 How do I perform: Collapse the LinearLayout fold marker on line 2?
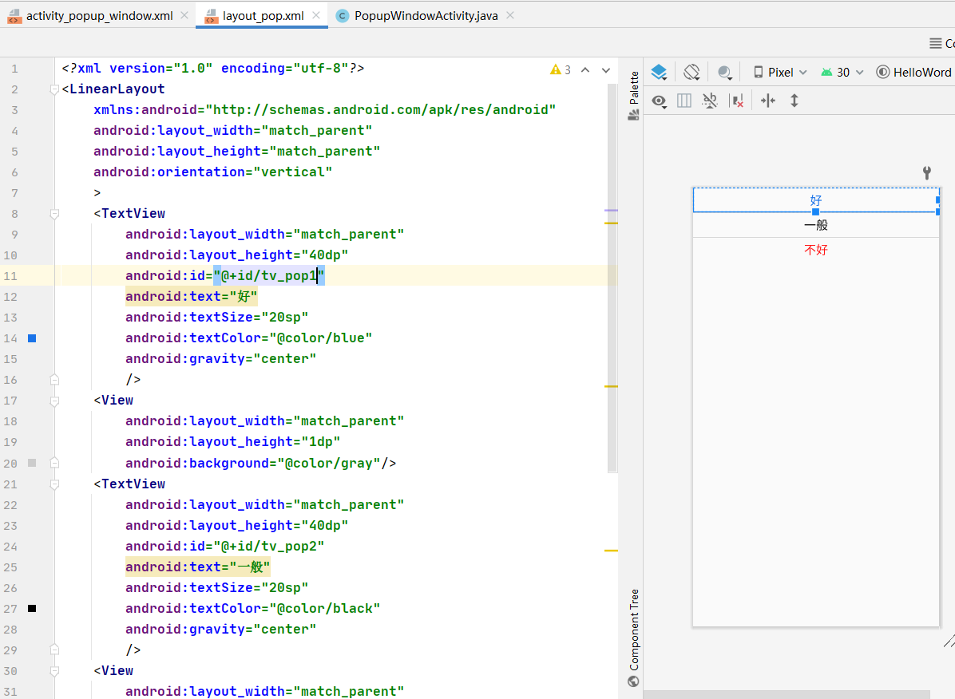54,89
